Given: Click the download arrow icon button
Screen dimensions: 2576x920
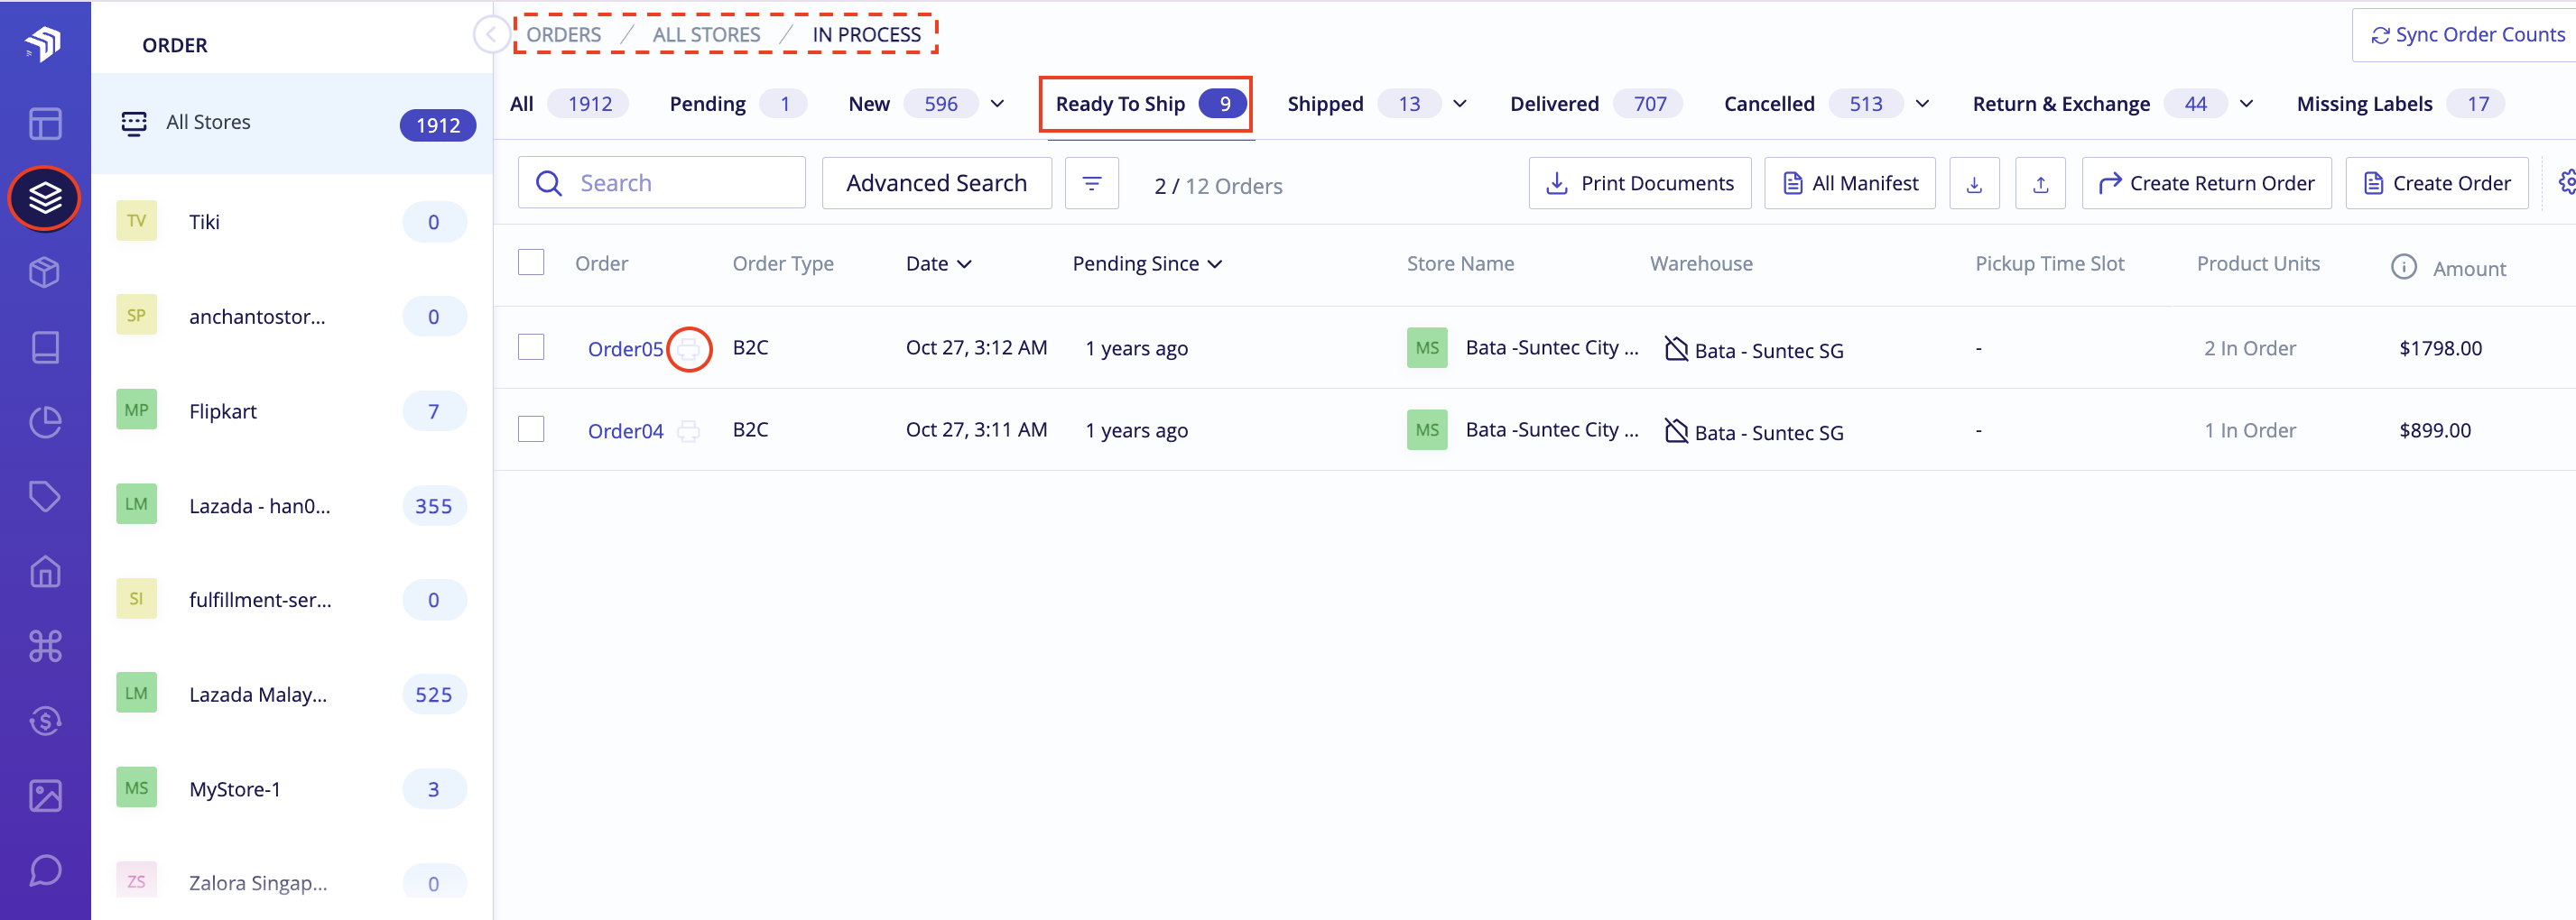Looking at the screenshot, I should 1974,184.
